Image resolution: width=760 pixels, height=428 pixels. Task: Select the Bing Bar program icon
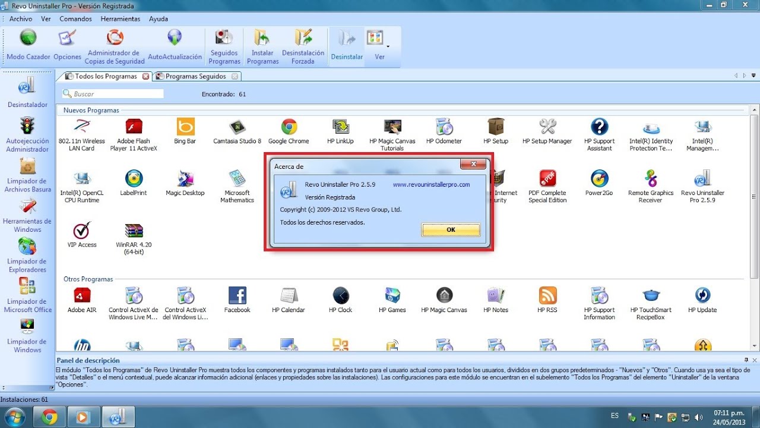tap(185, 131)
